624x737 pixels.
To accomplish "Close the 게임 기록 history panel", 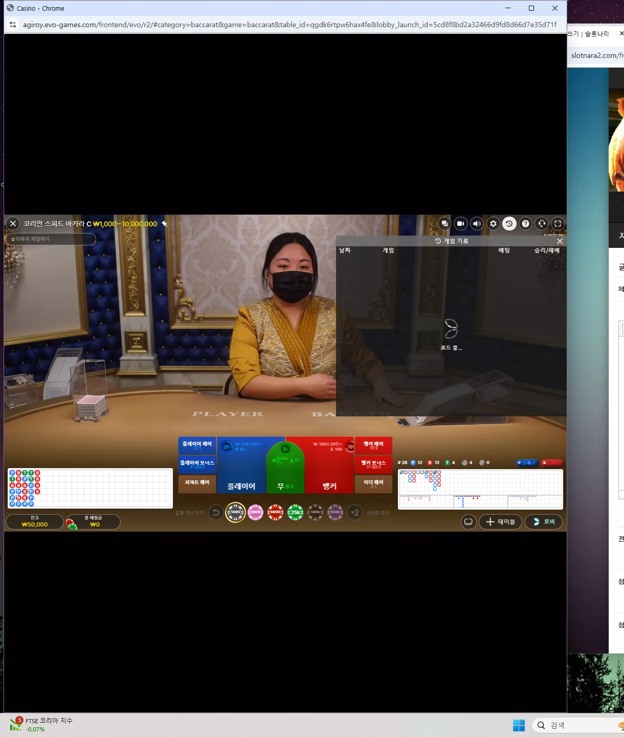I will (560, 241).
